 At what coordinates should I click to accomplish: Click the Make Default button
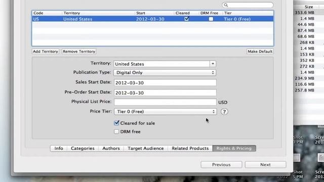(260, 52)
